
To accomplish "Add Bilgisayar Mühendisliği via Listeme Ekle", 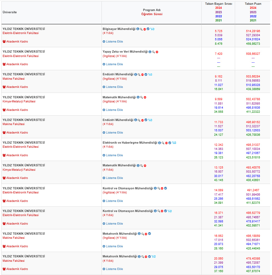I will 113,42.
